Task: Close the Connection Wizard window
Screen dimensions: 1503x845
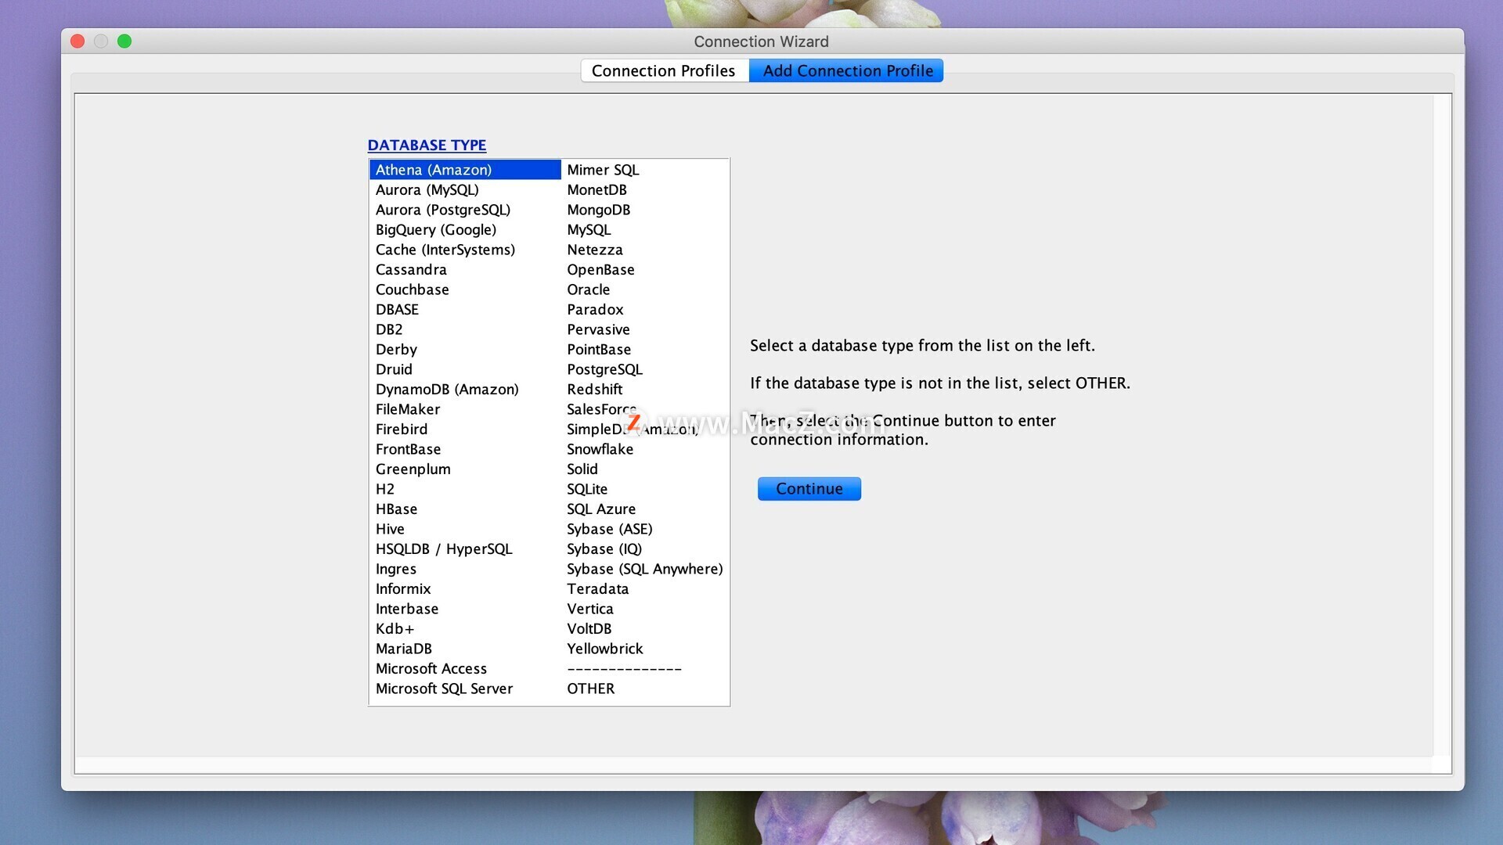Action: click(77, 41)
